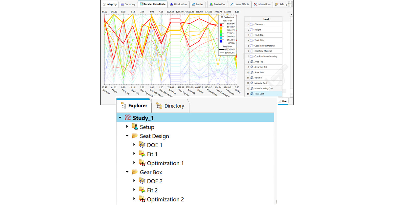Click the Diameter input variable icon
This screenshot has width=394, height=205.
[252, 24]
